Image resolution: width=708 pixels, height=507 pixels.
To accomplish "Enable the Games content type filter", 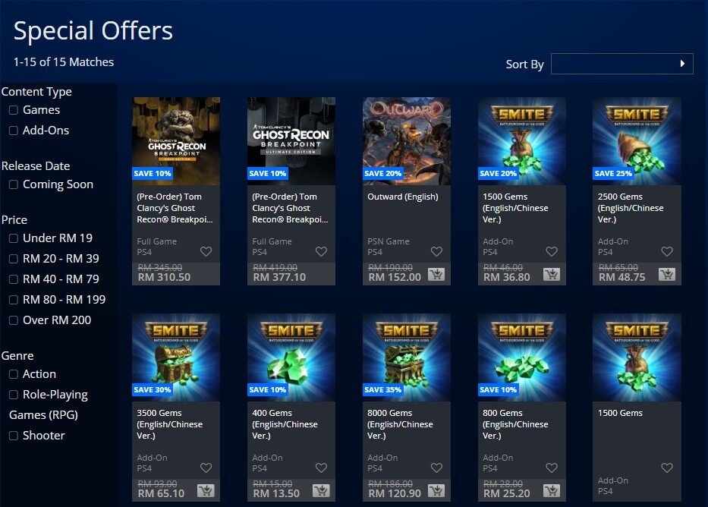I will (x=14, y=110).
